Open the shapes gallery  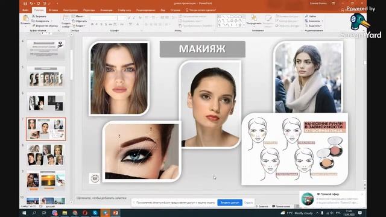[x=230, y=21]
